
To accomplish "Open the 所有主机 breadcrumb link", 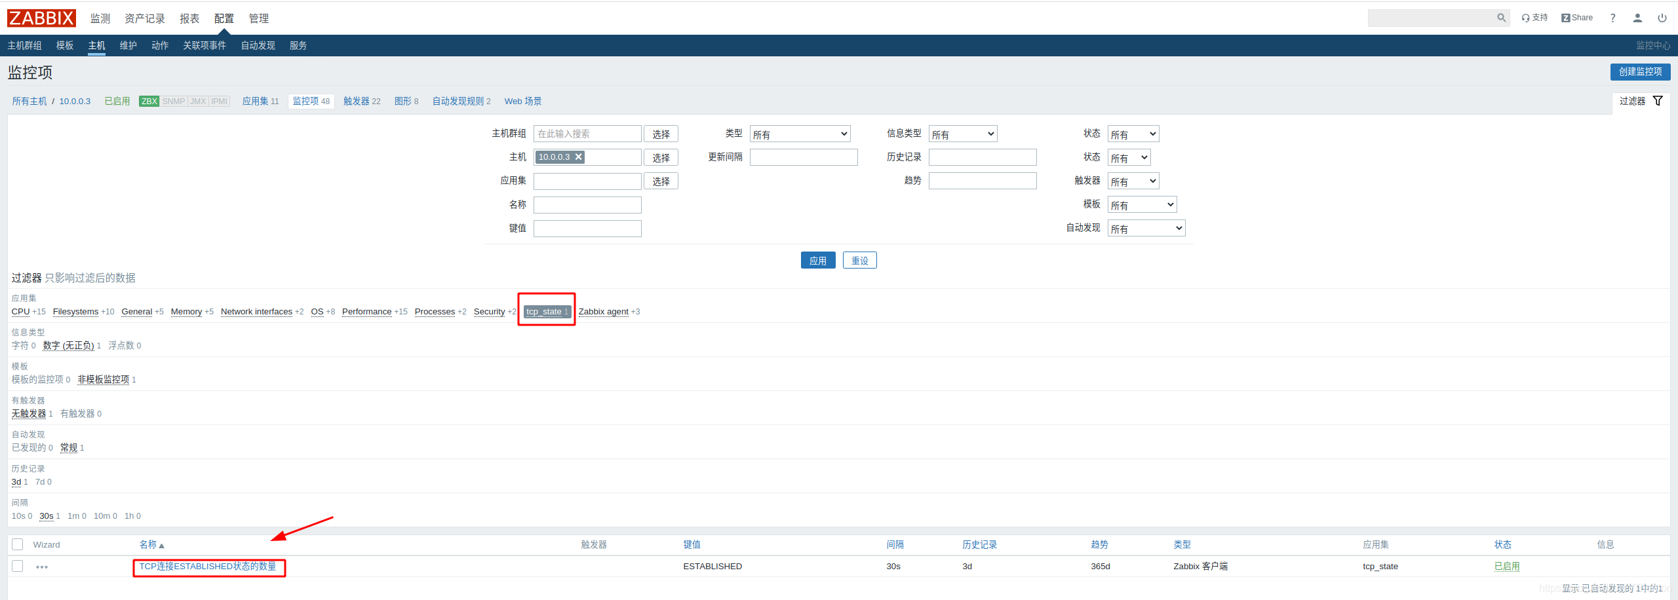I will click(x=29, y=102).
